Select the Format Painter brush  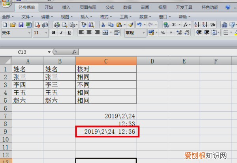click(130, 24)
